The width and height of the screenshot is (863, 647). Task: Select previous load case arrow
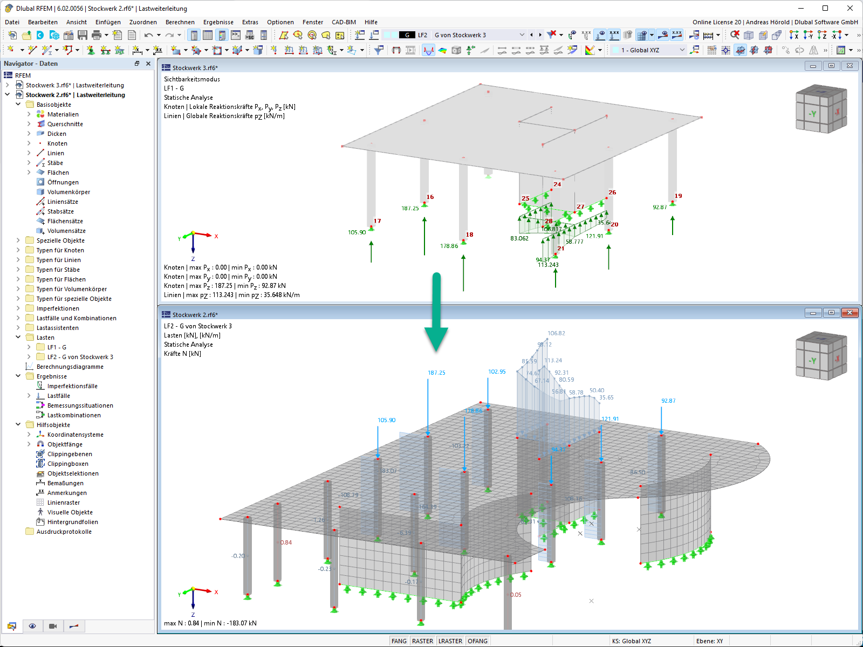pos(531,35)
